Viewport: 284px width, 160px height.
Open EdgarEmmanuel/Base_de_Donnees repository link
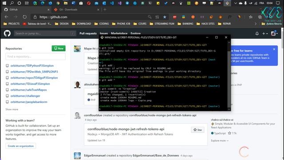coord(156,156)
